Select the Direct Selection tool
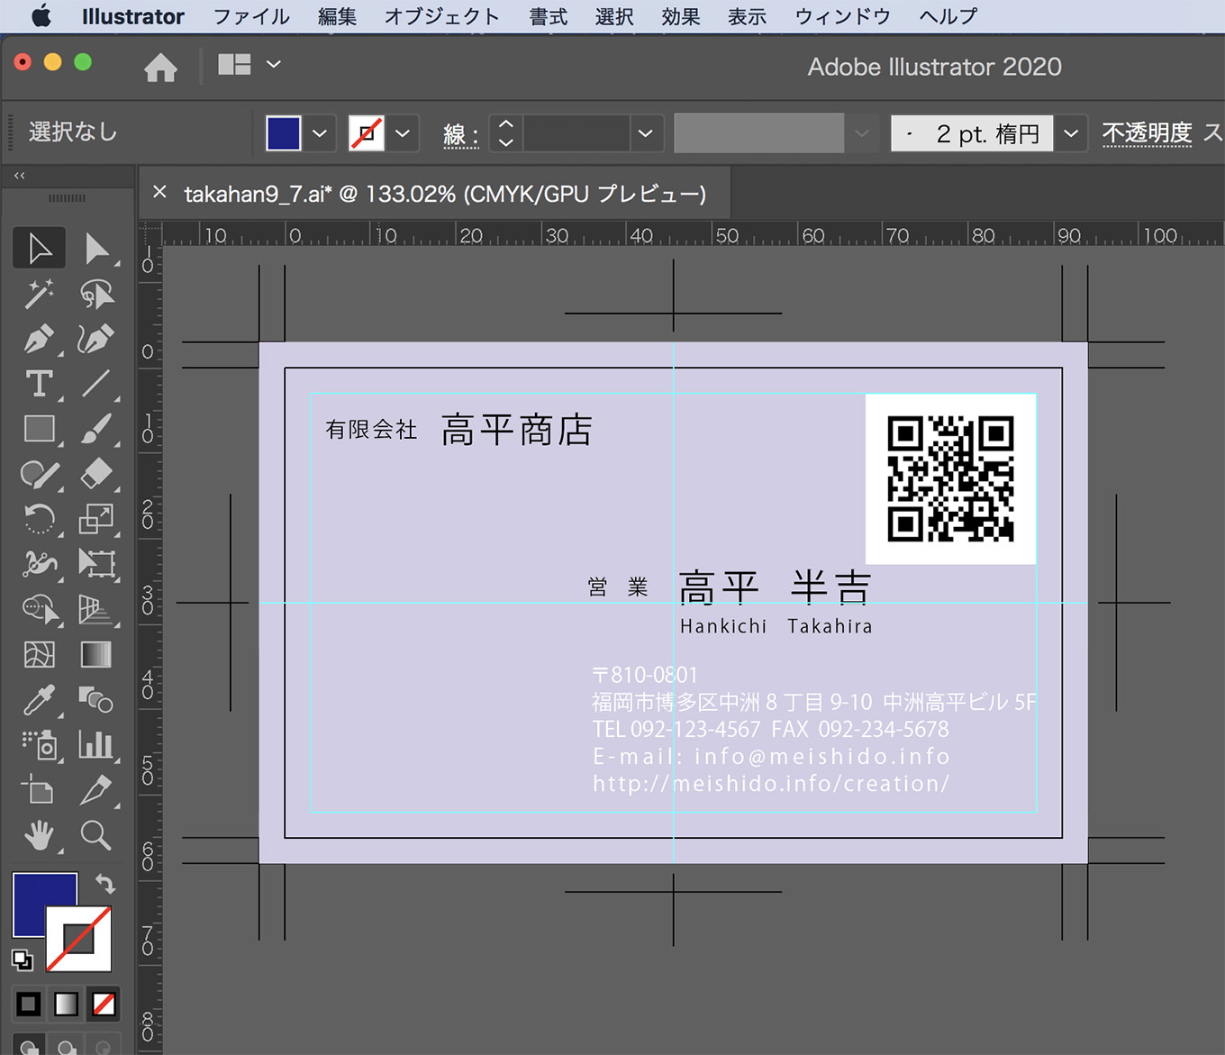Image resolution: width=1225 pixels, height=1055 pixels. coord(96,249)
